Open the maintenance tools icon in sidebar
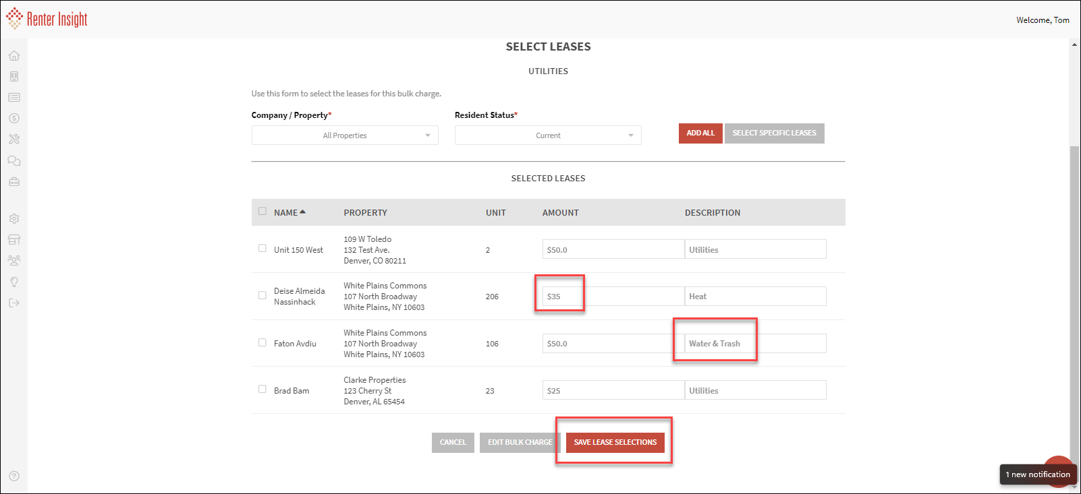 (x=14, y=140)
